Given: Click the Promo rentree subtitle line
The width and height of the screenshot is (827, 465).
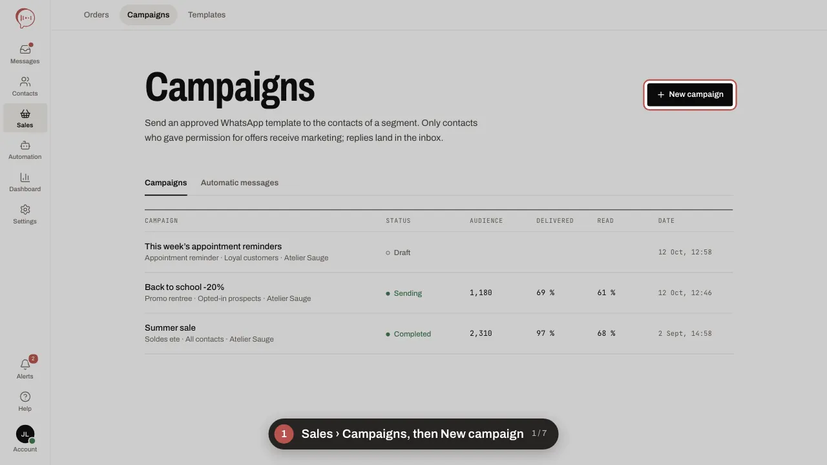Looking at the screenshot, I should point(227,298).
